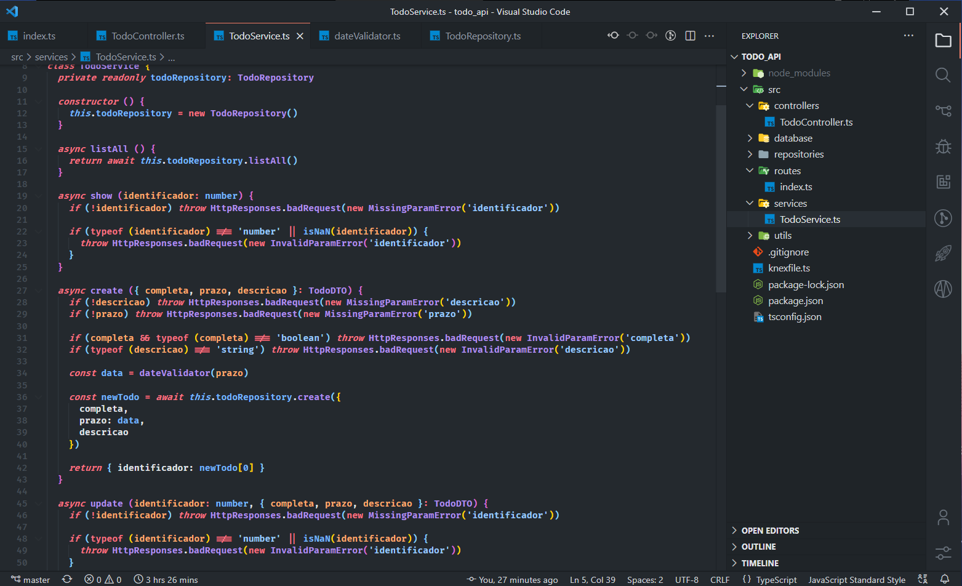The image size is (962, 586).
Task: Click the open changes middle commit icon
Action: pyautogui.click(x=632, y=36)
